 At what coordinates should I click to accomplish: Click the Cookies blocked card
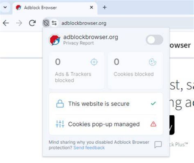click(135, 70)
